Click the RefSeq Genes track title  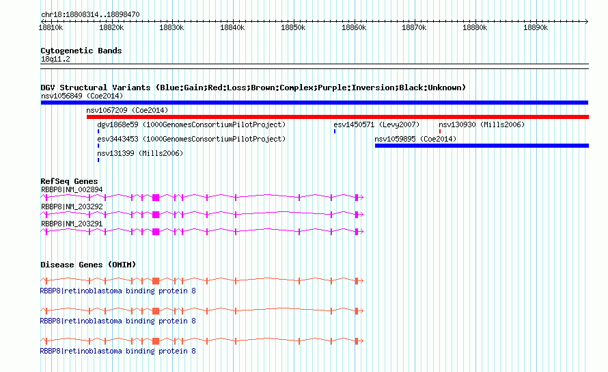click(69, 181)
